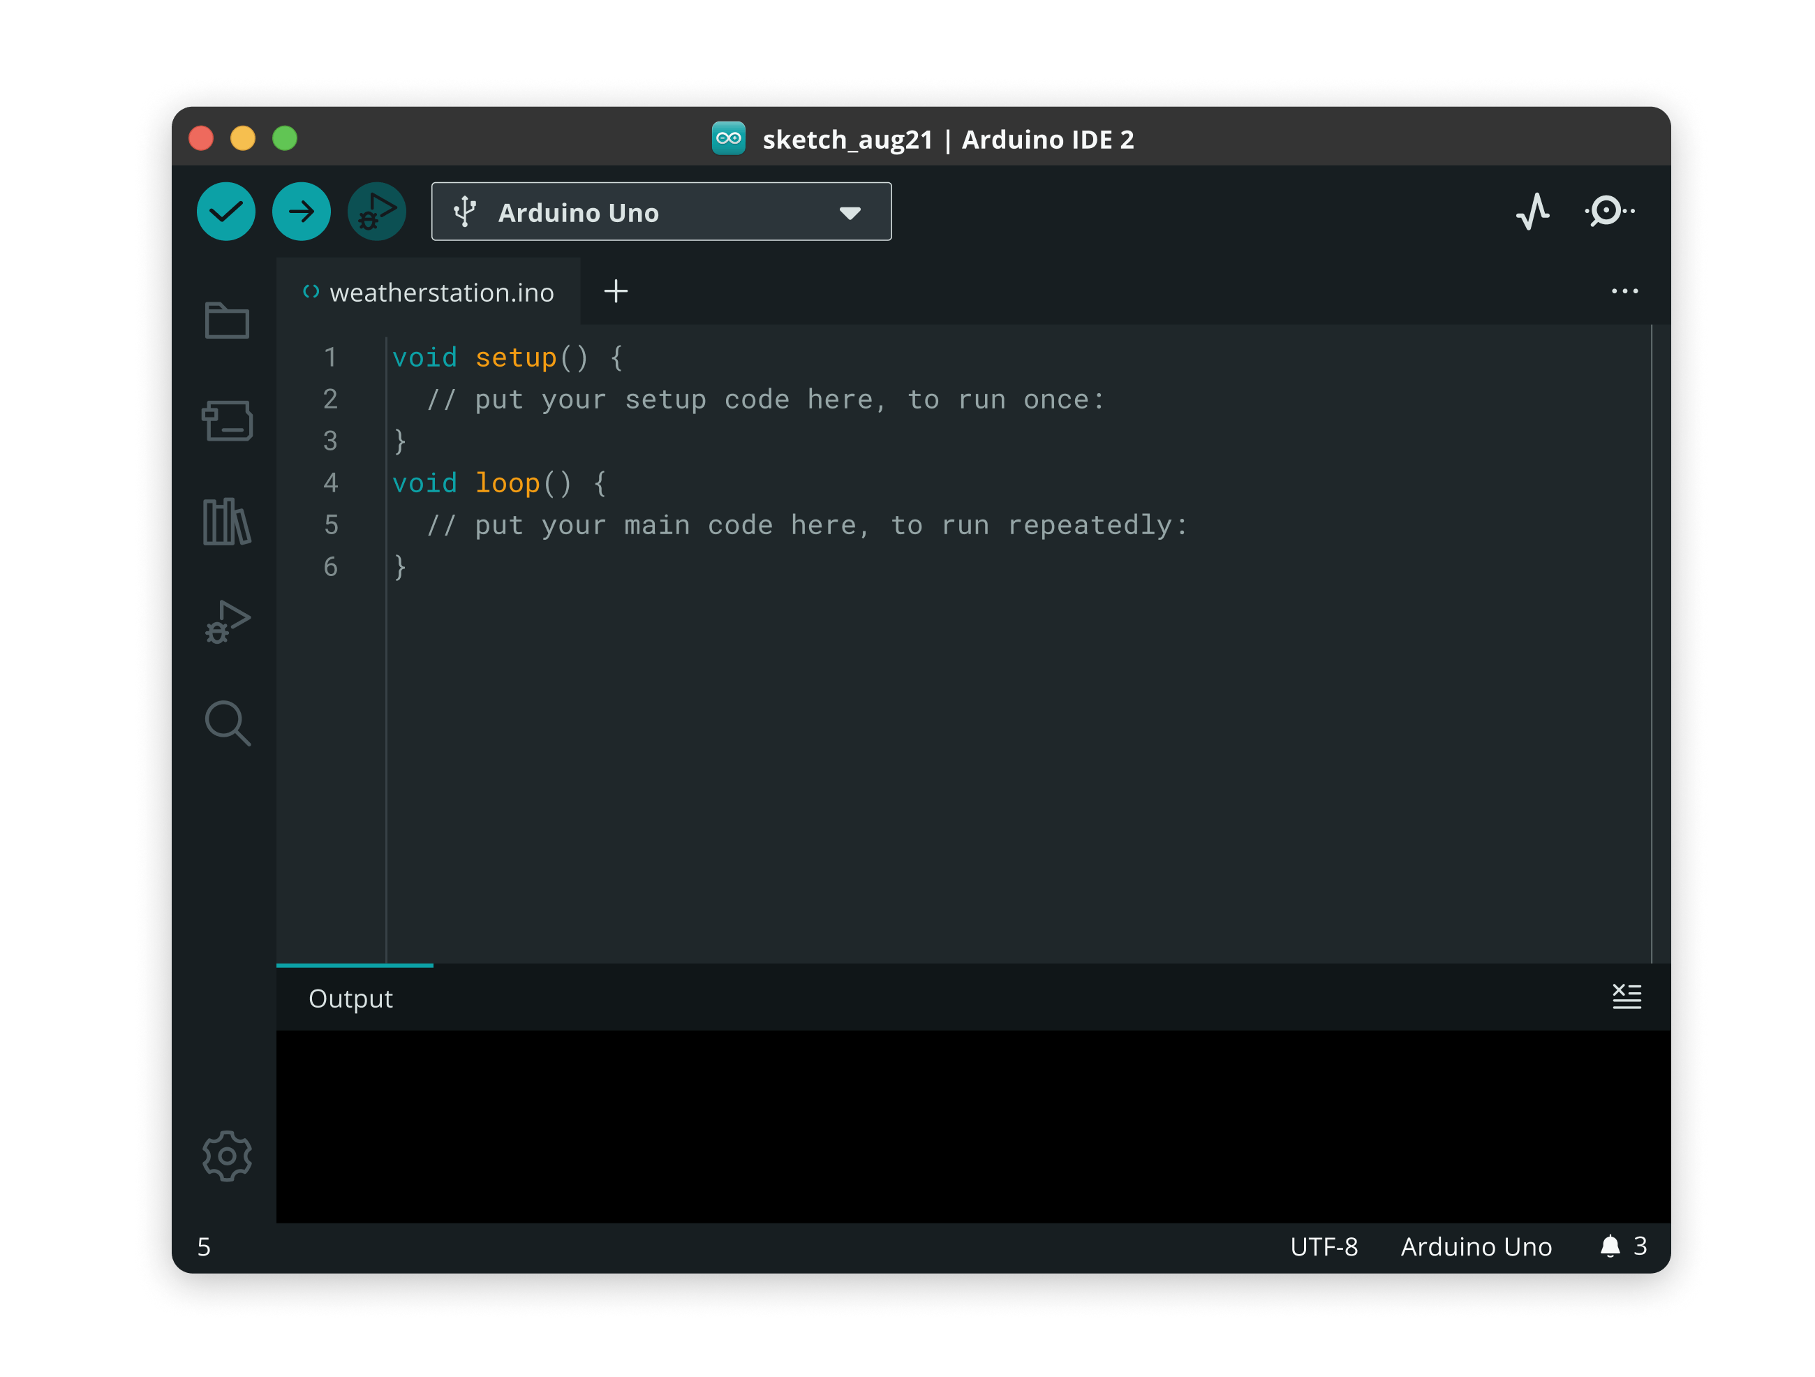Open the Sketchbook folder in sidebar
The height and width of the screenshot is (1377, 1815).
pyautogui.click(x=226, y=320)
